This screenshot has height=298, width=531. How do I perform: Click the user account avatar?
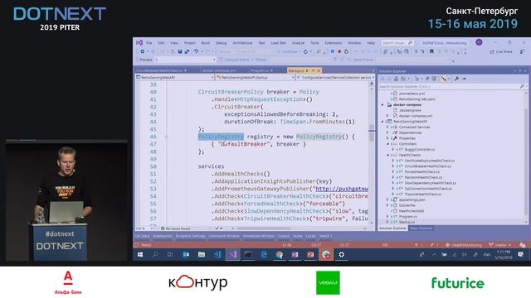click(x=479, y=42)
